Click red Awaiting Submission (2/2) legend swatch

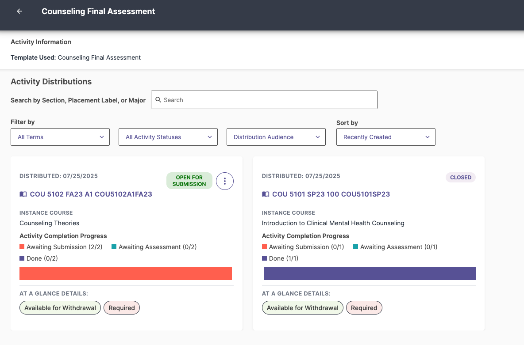22,247
